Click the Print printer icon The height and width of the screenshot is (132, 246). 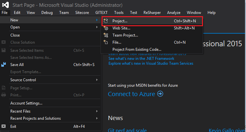pos(4,95)
